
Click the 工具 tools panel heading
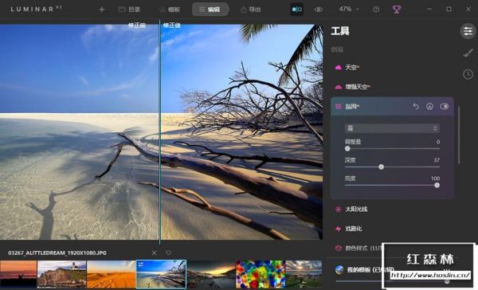(340, 31)
